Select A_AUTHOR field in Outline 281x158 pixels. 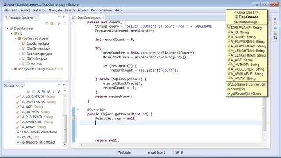[33, 112]
